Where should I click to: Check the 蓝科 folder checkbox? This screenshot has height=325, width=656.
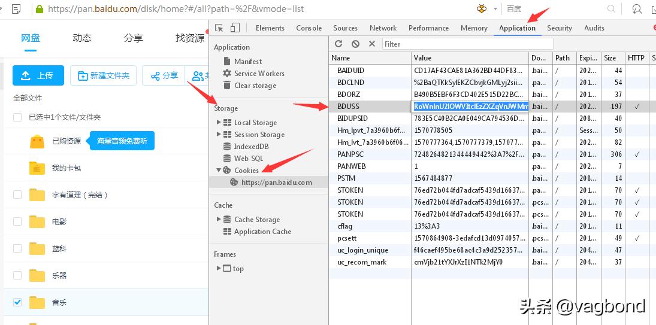(x=17, y=248)
